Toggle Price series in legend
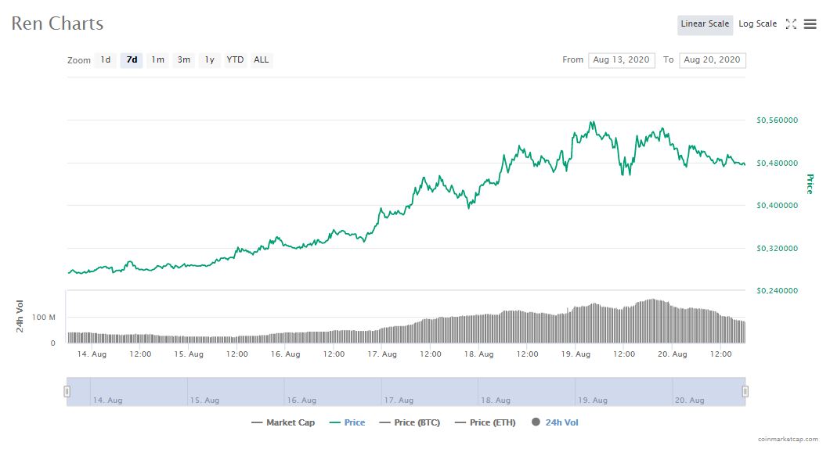Image resolution: width=830 pixels, height=449 pixels. [347, 422]
